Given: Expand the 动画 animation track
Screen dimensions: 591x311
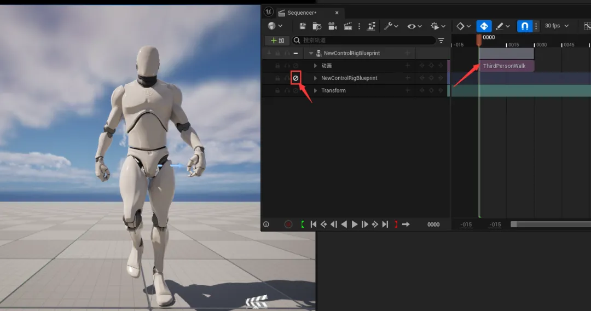Looking at the screenshot, I should [315, 66].
